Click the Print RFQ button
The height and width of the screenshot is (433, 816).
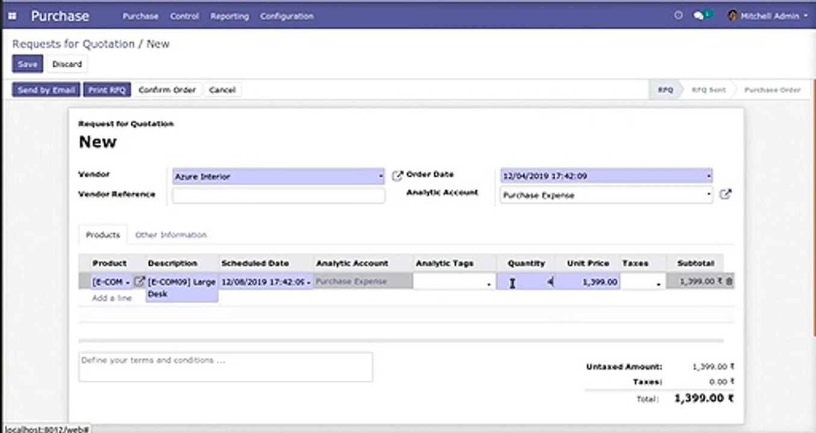click(107, 90)
